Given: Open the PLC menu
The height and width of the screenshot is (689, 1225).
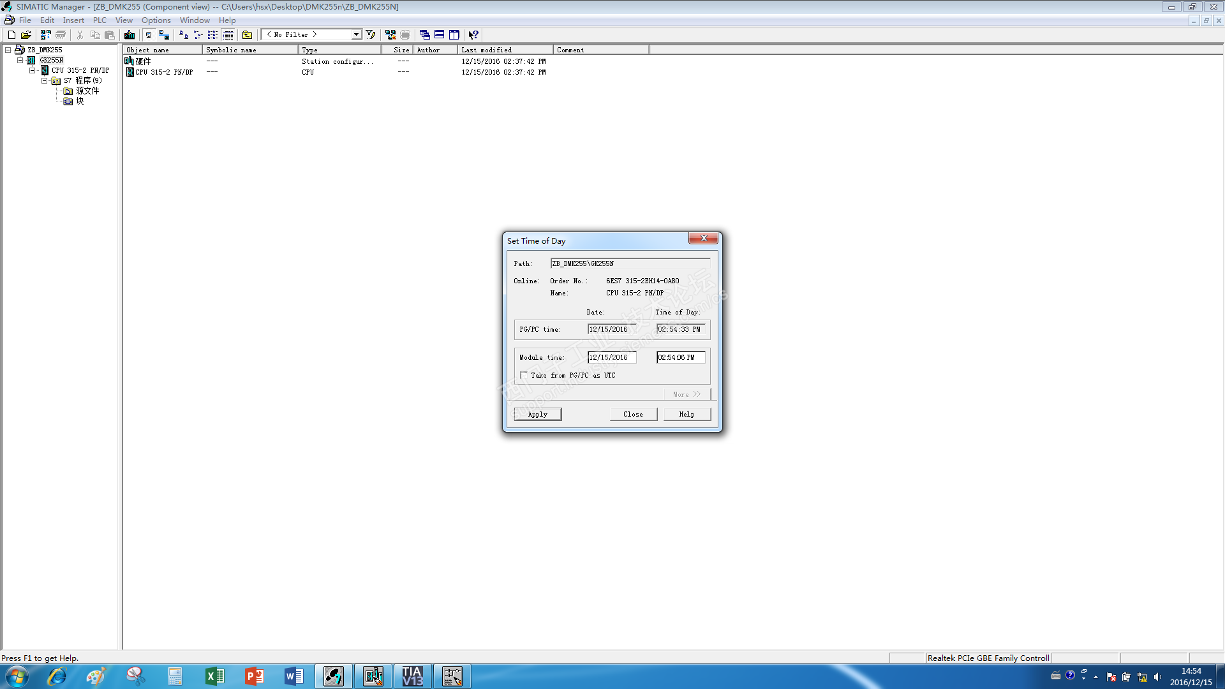Looking at the screenshot, I should [100, 20].
